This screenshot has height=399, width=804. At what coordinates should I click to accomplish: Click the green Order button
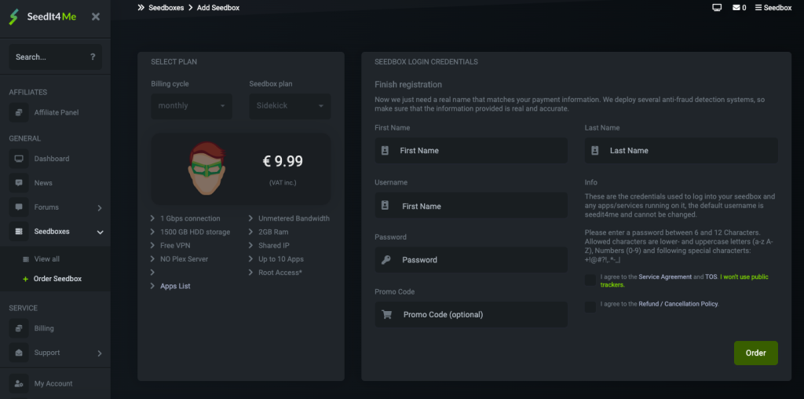[x=756, y=353]
